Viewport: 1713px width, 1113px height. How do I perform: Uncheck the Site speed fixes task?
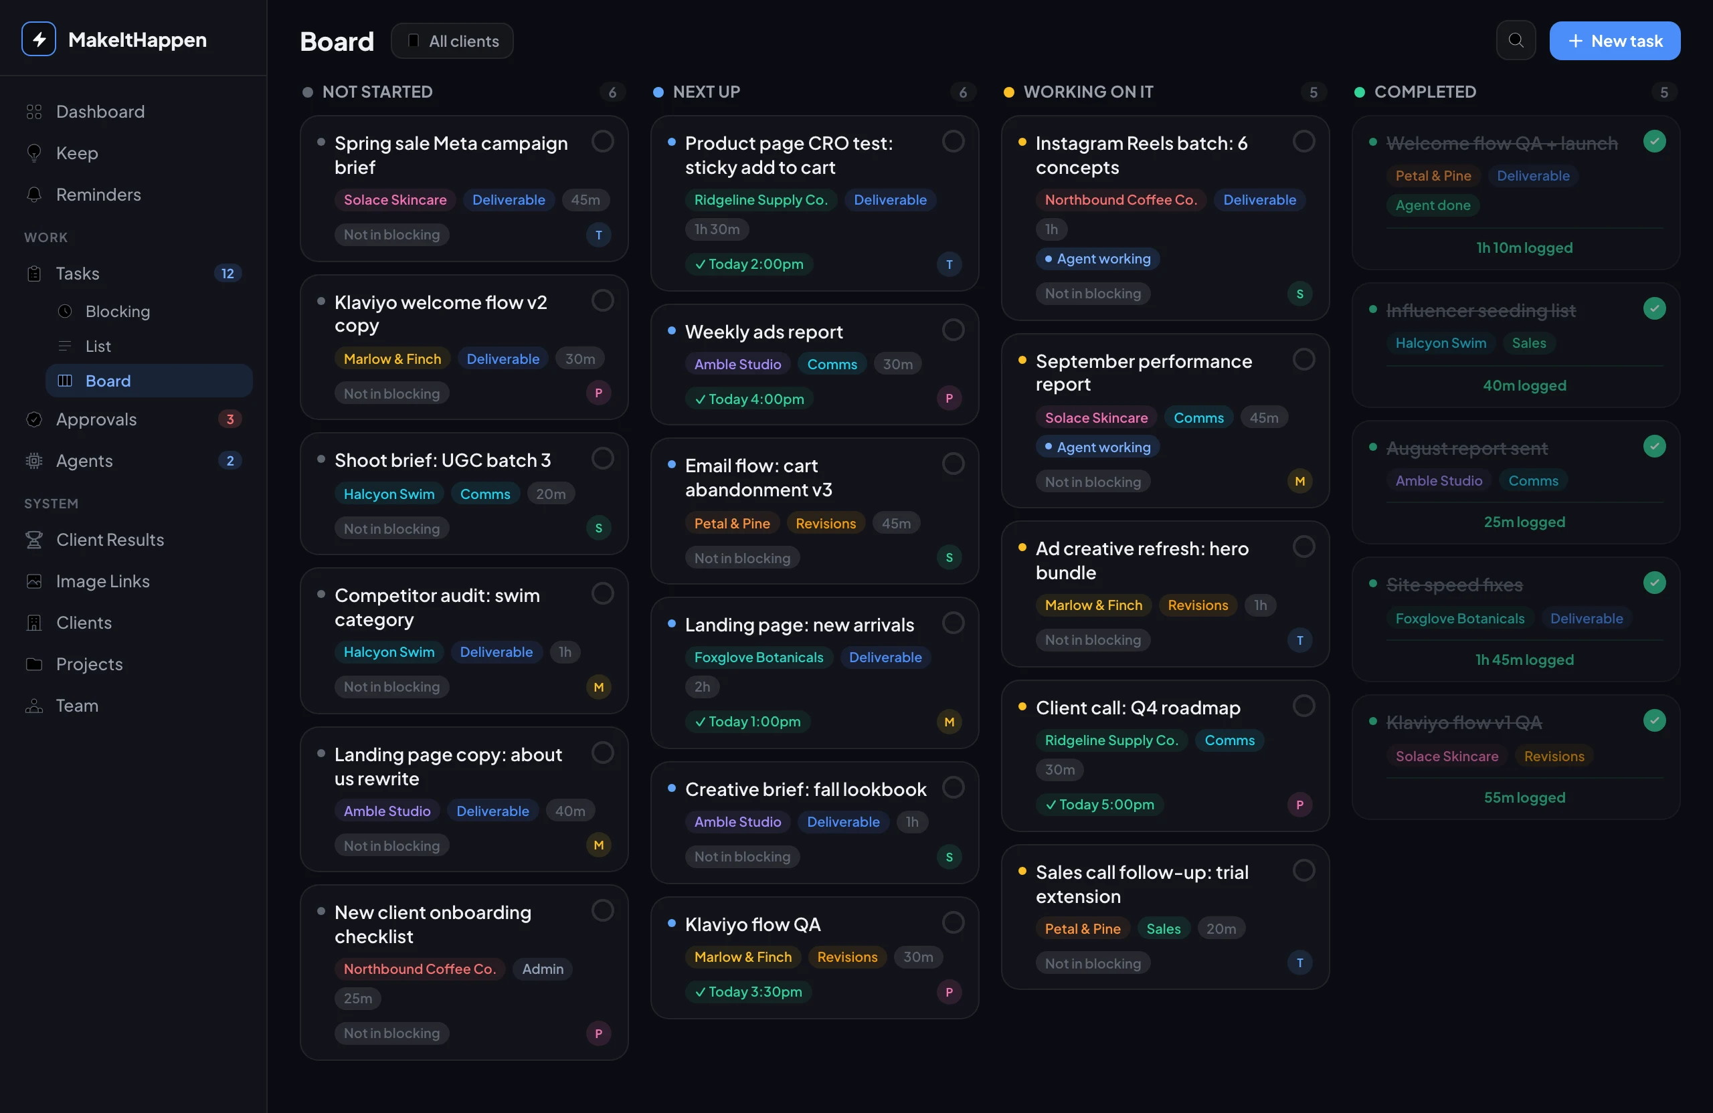pos(1654,583)
